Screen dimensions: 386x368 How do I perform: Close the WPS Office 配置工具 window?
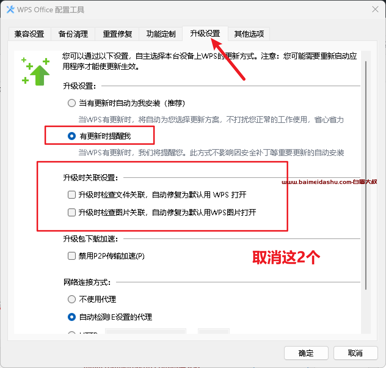click(x=375, y=9)
